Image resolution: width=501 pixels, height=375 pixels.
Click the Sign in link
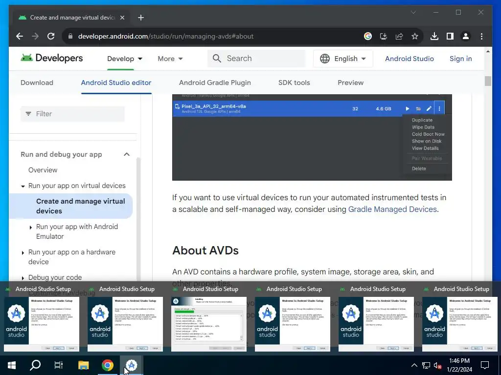click(460, 59)
